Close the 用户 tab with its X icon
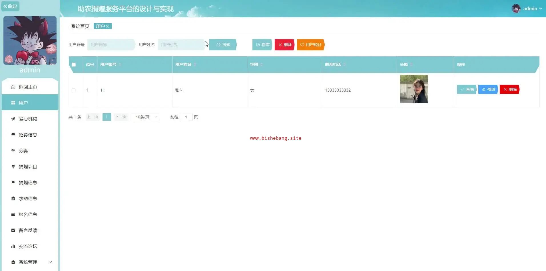Screen dimensions: 546x271 coord(108,26)
